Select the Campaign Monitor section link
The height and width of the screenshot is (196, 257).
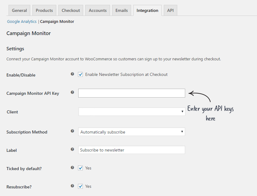pos(57,22)
